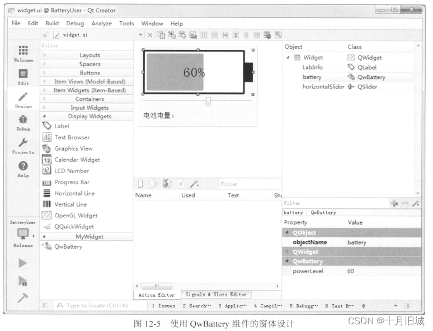Click the powerLevel value 60
This screenshot has width=433, height=331.
383,271
